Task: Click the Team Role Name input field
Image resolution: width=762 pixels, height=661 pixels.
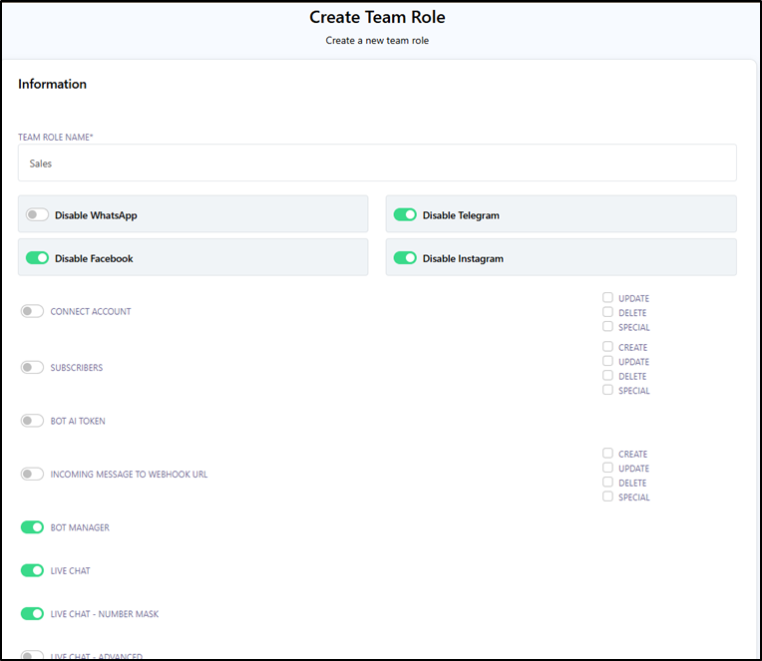Action: pyautogui.click(x=377, y=163)
